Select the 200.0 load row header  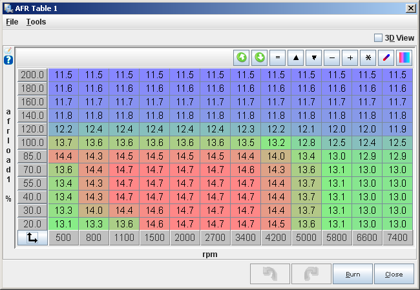coord(32,75)
